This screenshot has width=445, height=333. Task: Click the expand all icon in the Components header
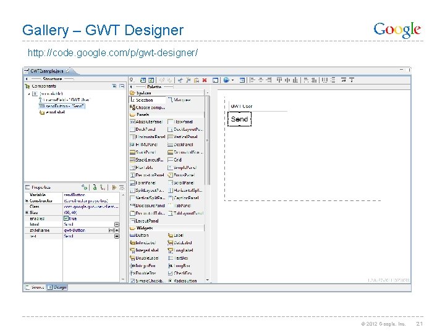tap(114, 86)
